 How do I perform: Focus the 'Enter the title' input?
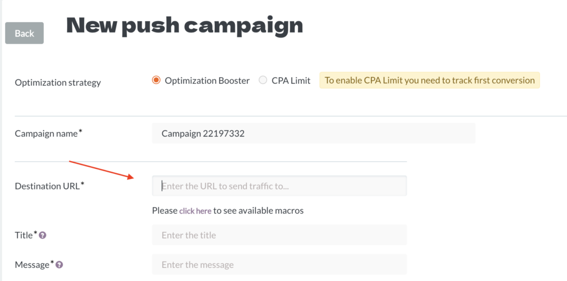279,235
